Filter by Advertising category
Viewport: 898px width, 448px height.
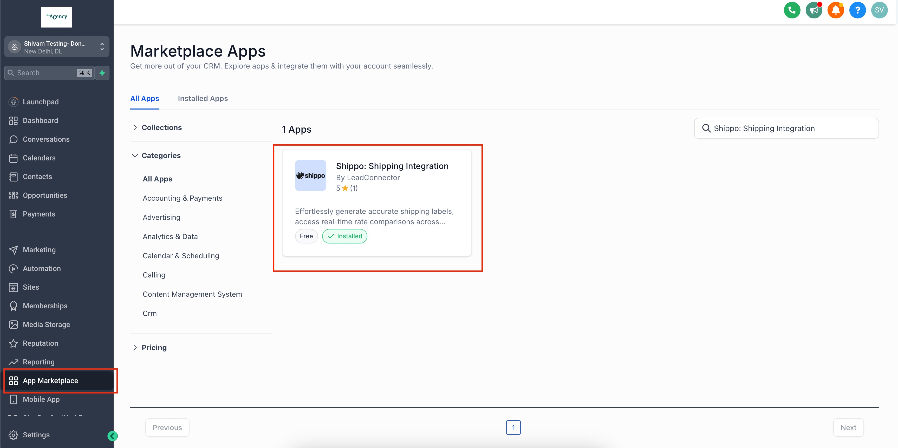click(x=161, y=217)
